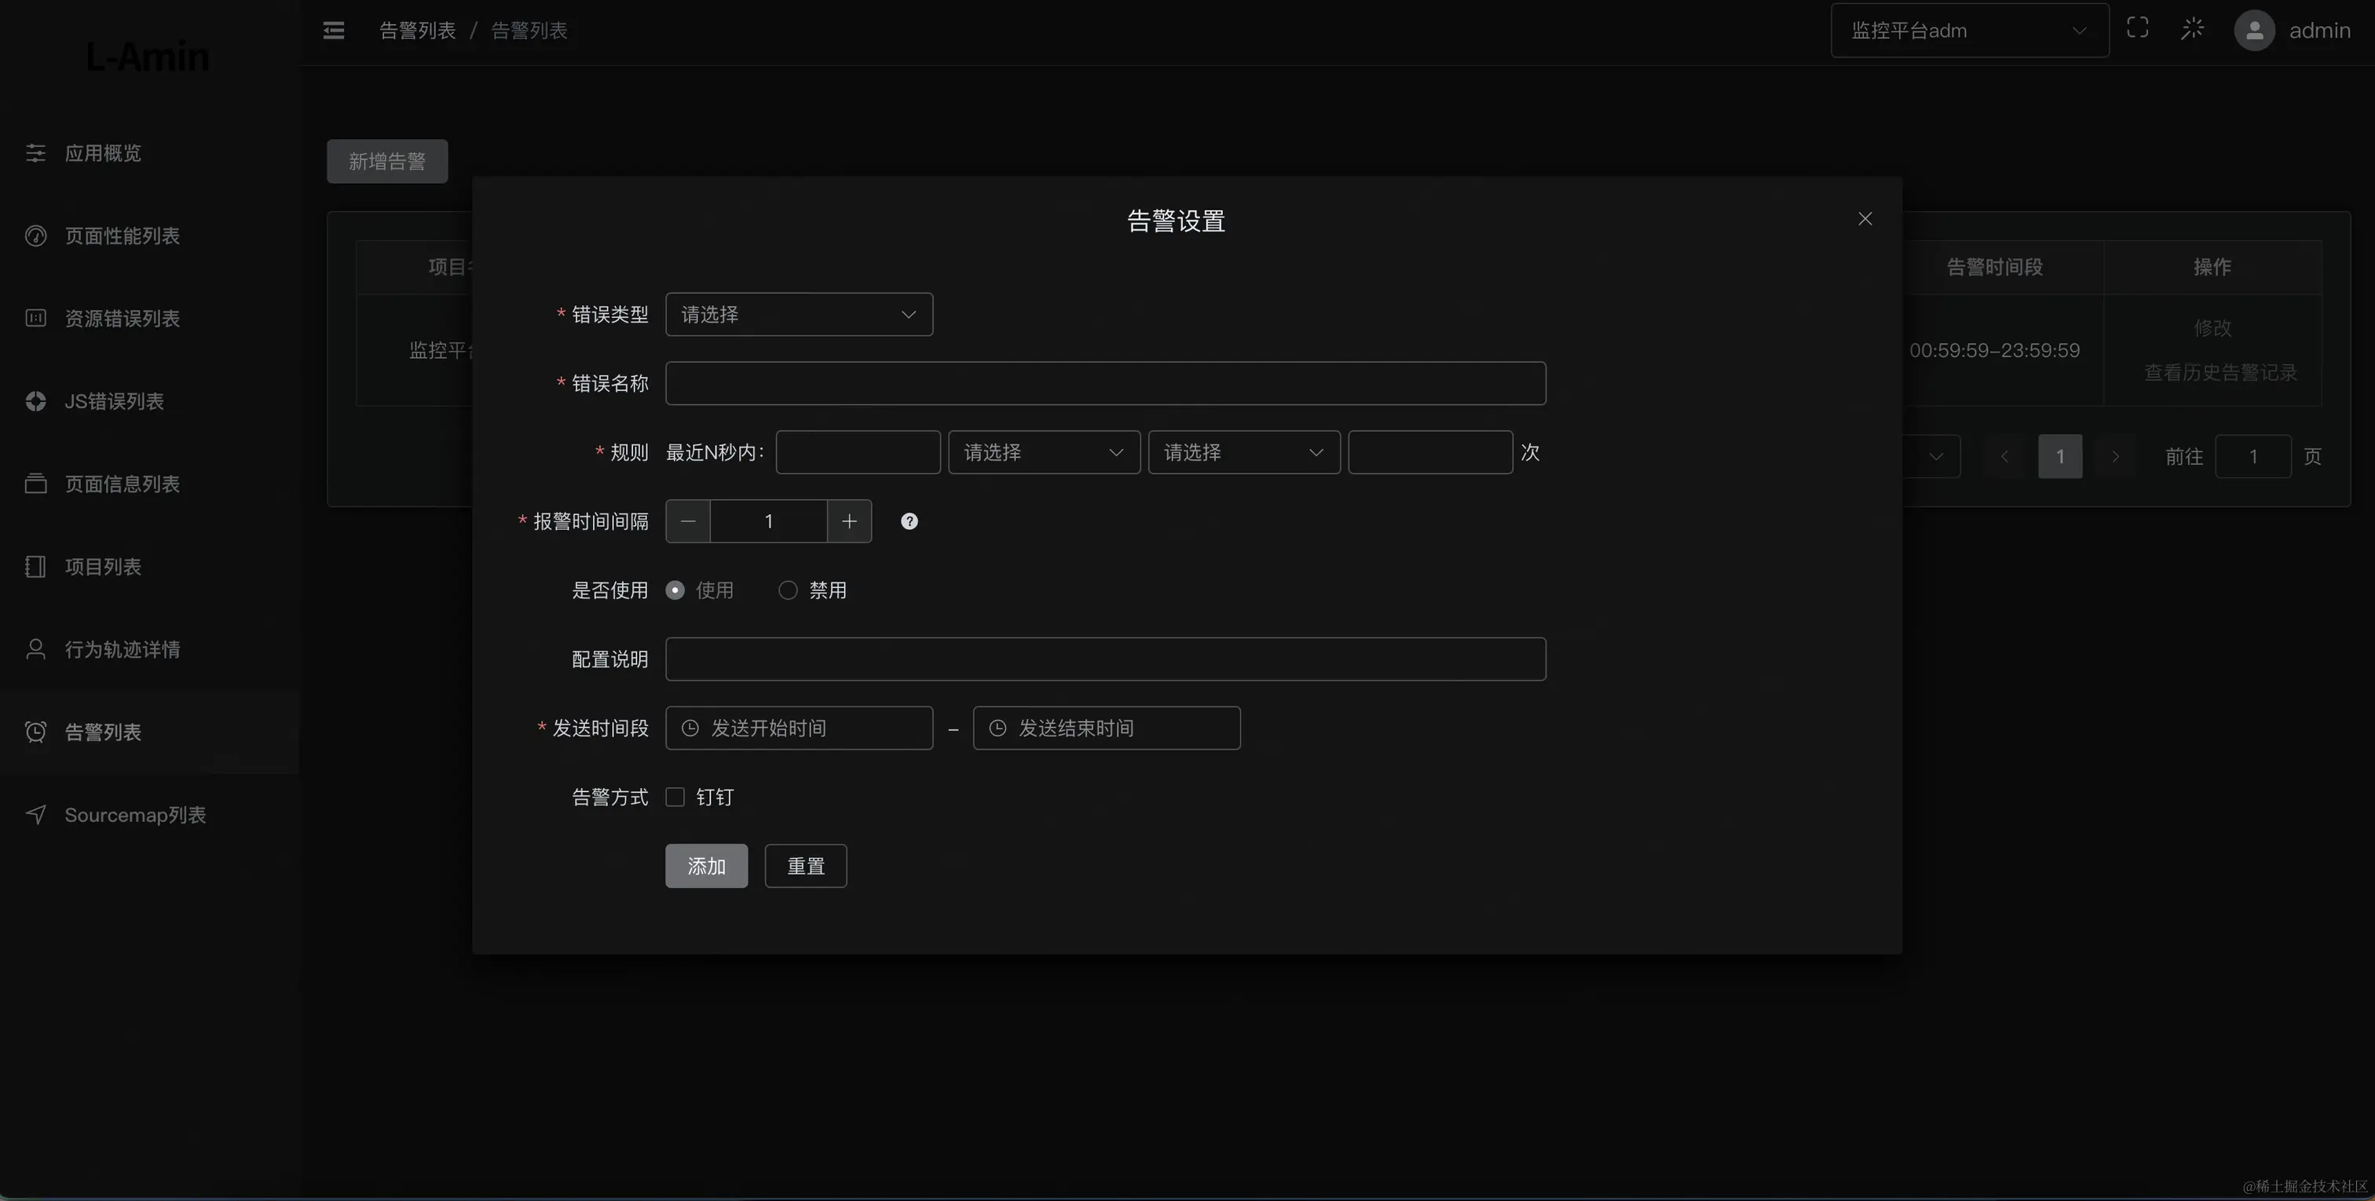Open JS错误列表 in the sidebar
Screen dimensions: 2375x1201
pyautogui.click(x=115, y=402)
